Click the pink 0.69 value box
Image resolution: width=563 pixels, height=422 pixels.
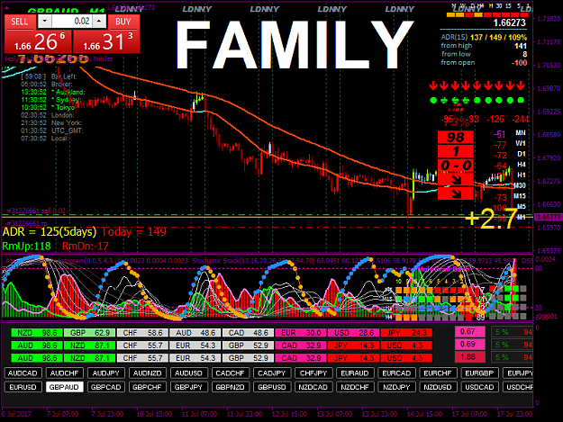click(469, 345)
